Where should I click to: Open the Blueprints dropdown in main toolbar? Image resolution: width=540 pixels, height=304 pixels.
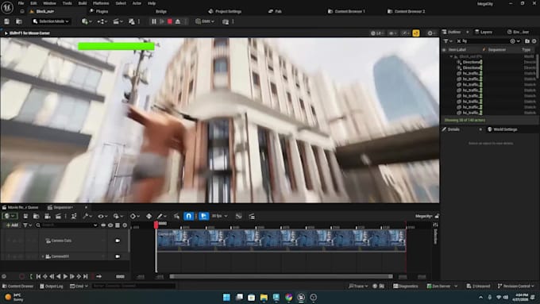102,21
